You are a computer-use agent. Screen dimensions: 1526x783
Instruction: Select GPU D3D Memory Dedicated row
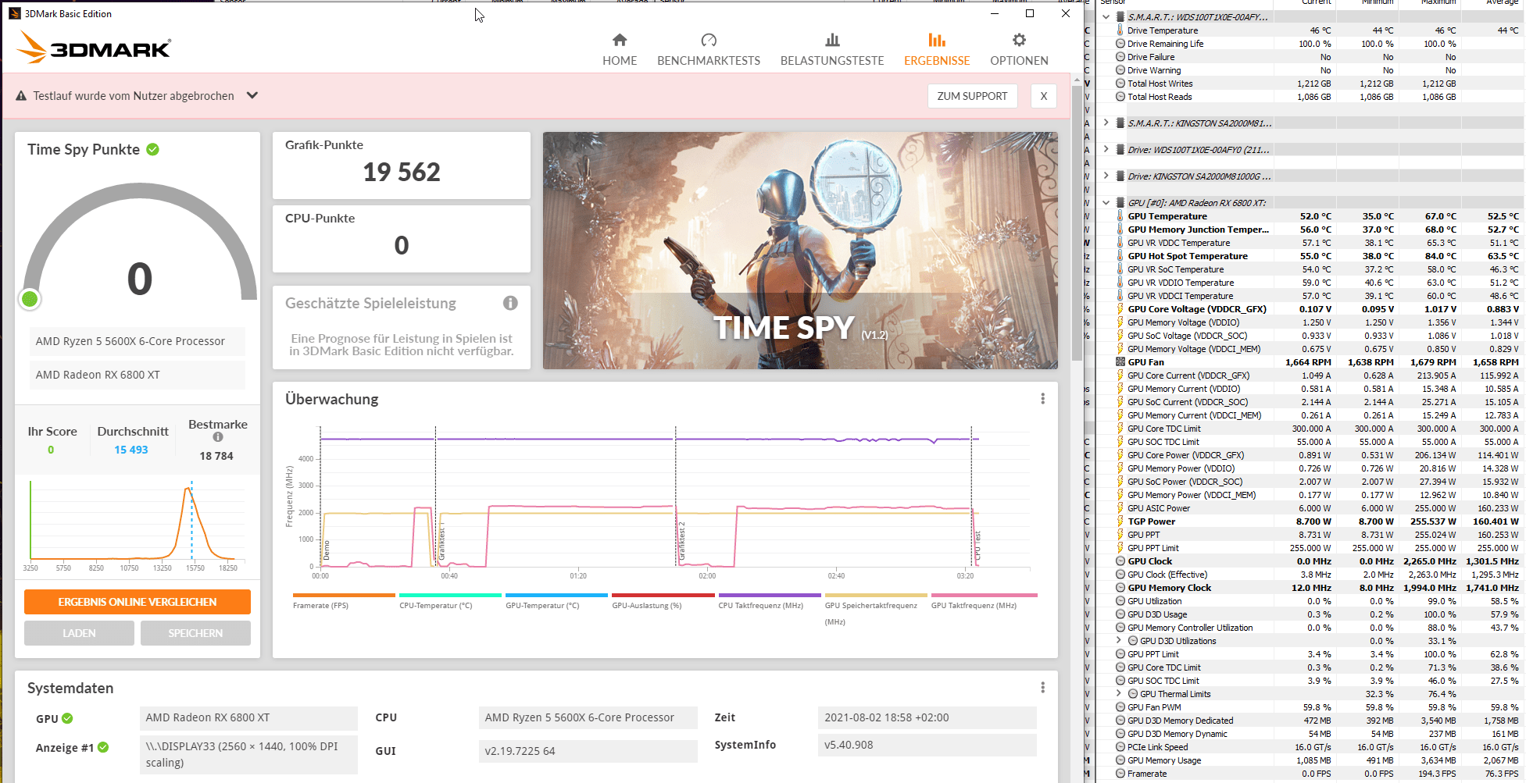coord(1310,721)
